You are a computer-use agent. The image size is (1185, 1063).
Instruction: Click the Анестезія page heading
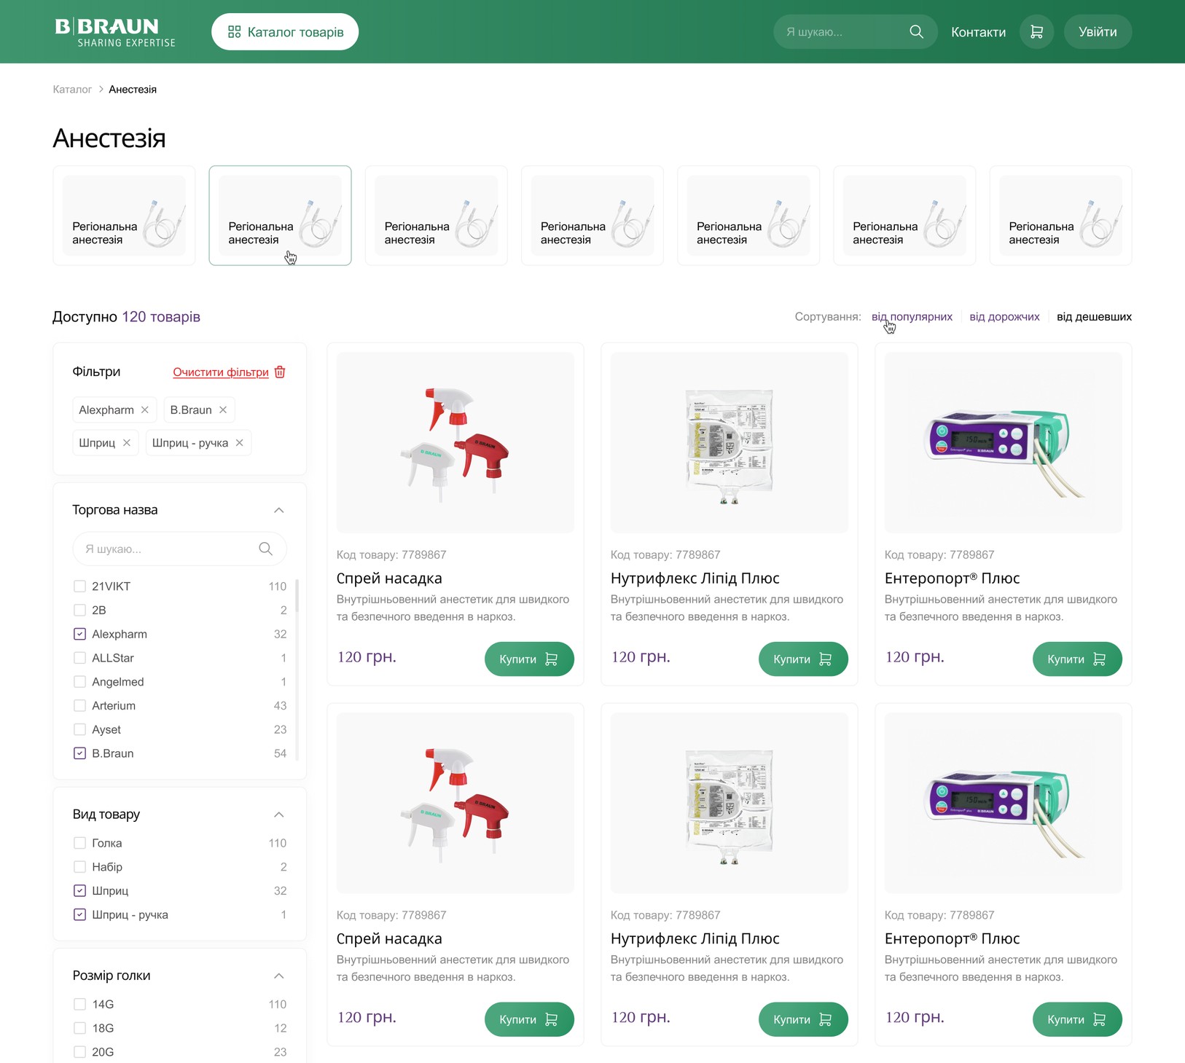tap(109, 138)
